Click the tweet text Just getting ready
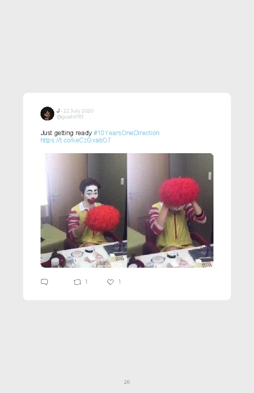The image size is (254, 393). click(x=66, y=133)
